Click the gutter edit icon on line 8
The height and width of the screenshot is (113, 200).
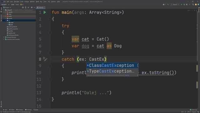click(45, 59)
